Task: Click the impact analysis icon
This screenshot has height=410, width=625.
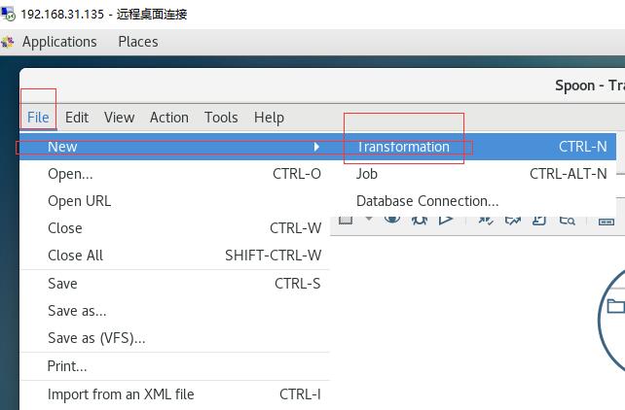Action: coord(513,220)
